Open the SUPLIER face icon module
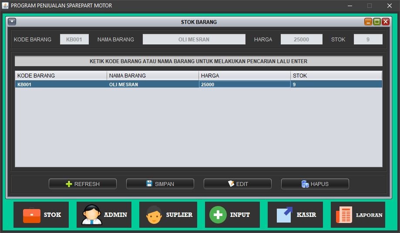 click(x=168, y=215)
